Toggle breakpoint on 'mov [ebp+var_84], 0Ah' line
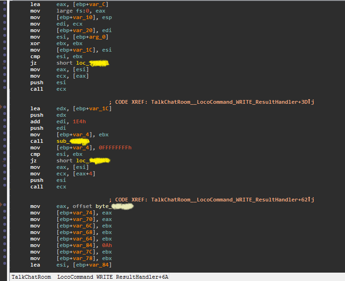345x281 pixels. 5,246
